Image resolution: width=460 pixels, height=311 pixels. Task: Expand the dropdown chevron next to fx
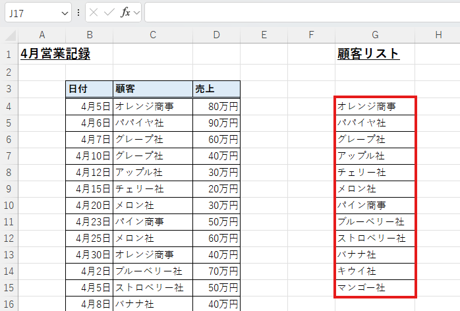point(136,13)
